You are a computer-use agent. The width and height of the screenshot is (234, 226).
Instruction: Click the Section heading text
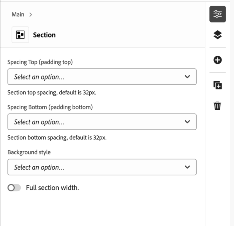point(44,35)
